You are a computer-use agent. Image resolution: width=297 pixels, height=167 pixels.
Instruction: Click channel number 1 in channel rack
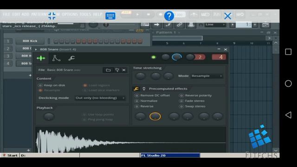point(8,41)
